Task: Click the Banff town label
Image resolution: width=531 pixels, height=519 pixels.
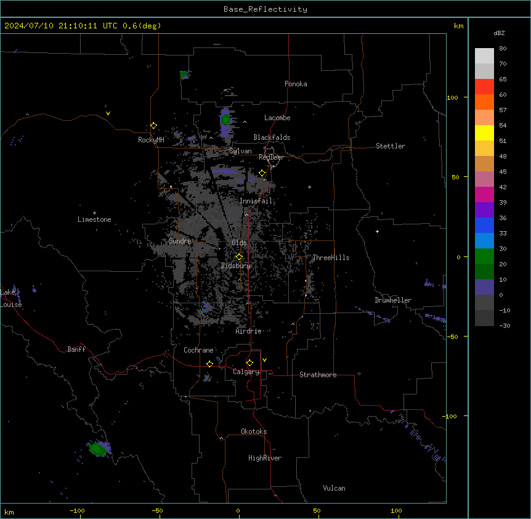Action: (76, 349)
